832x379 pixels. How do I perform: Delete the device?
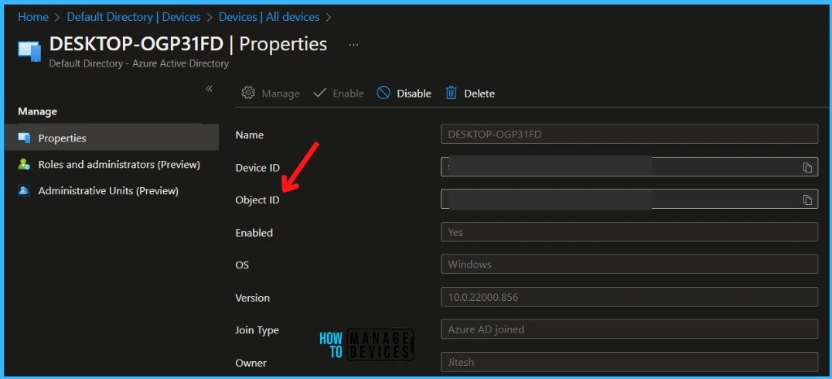tap(470, 94)
